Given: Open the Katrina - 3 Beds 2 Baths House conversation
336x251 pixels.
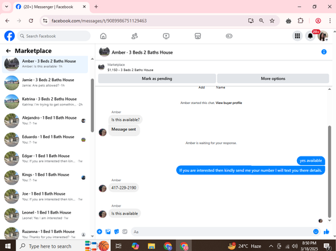Looking at the screenshot, I should 45,102.
